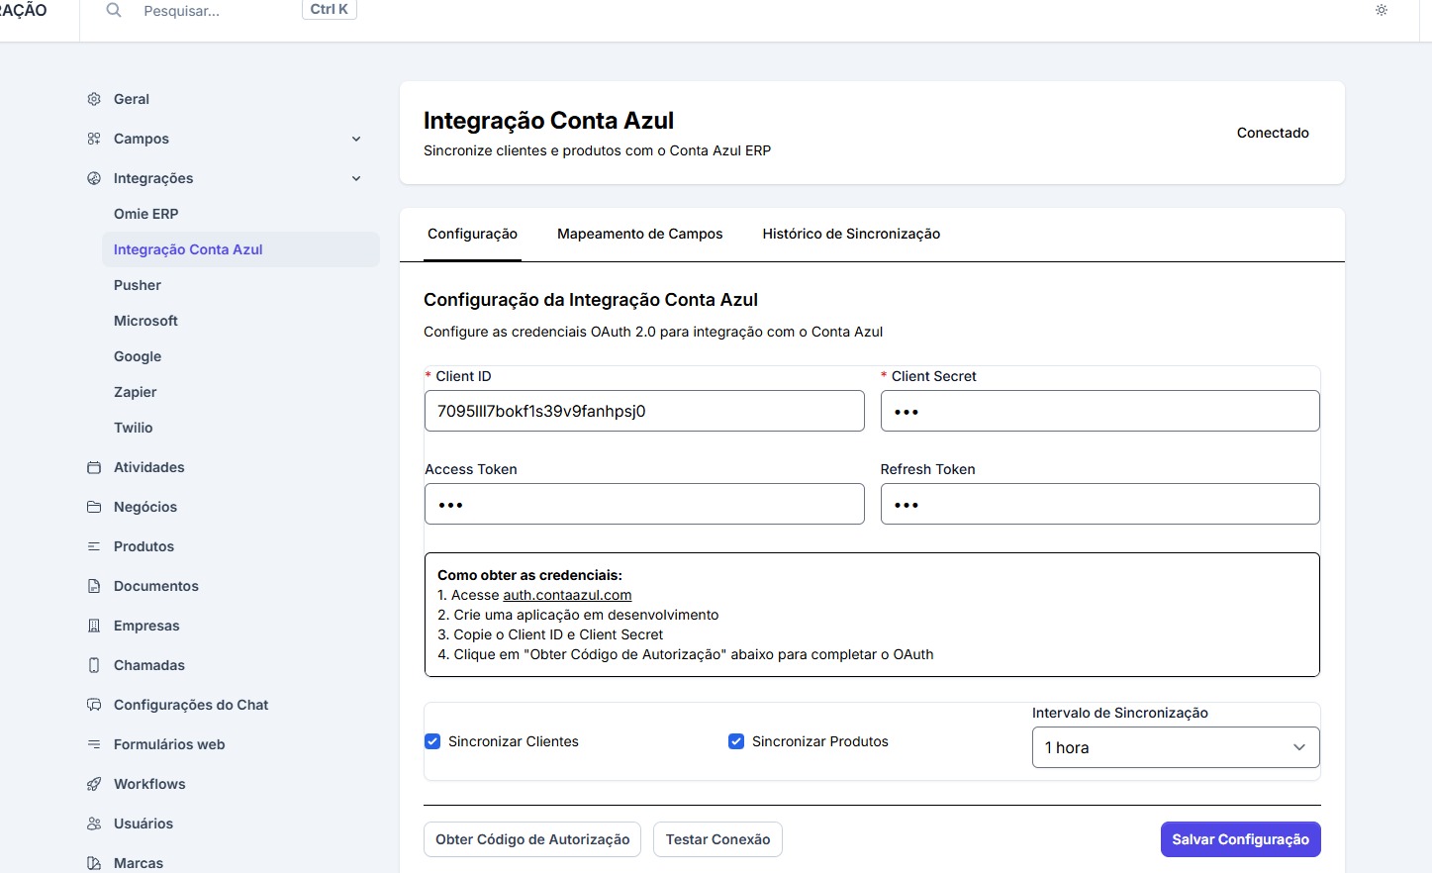Switch to the Mapeamento de Campos tab

coord(639,234)
